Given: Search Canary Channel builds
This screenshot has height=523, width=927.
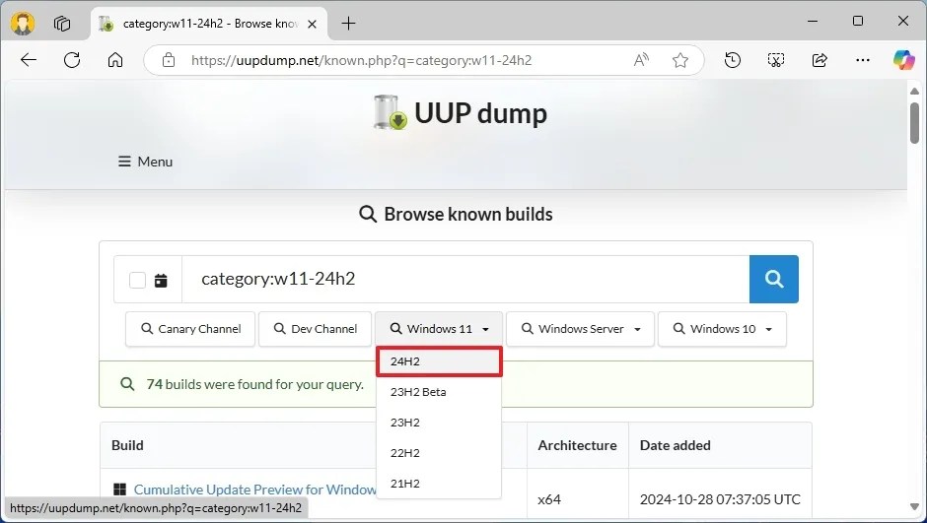Looking at the screenshot, I should click(190, 329).
